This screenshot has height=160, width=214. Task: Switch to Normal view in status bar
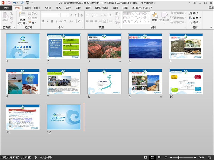146,157
